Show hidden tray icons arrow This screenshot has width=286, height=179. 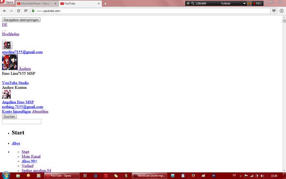coord(240,176)
